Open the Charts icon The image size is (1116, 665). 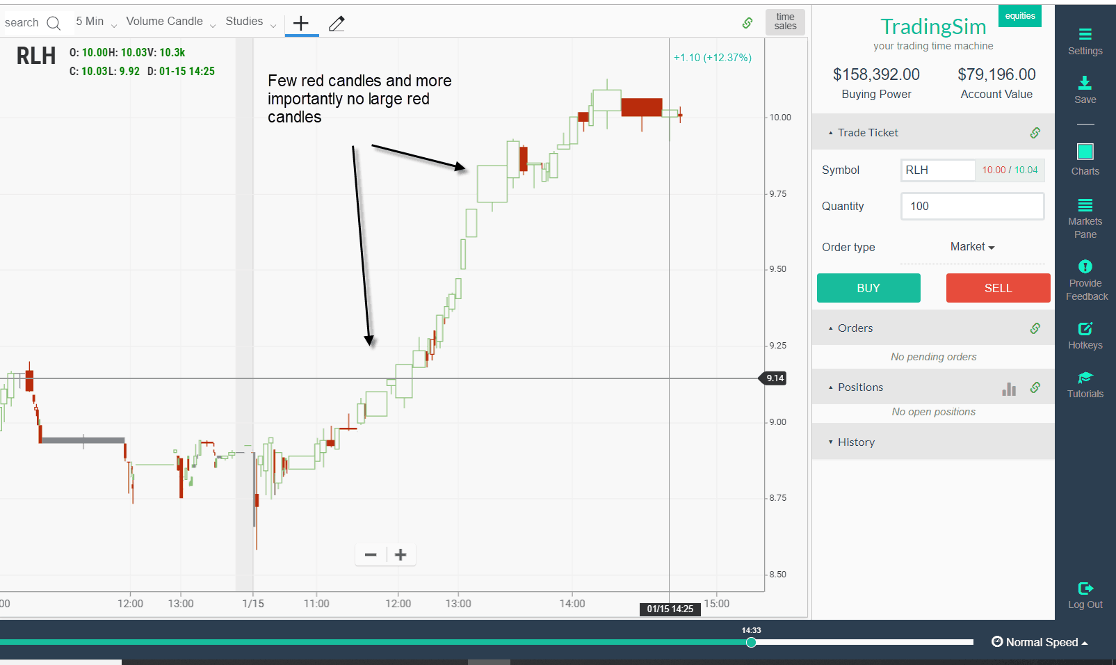click(x=1085, y=152)
